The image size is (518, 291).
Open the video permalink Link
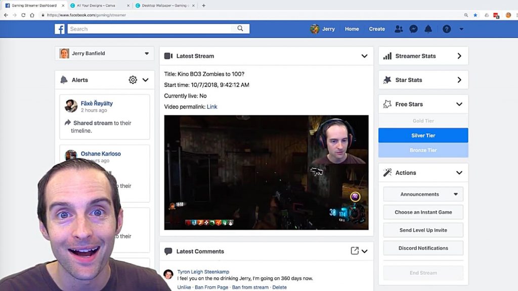point(212,107)
